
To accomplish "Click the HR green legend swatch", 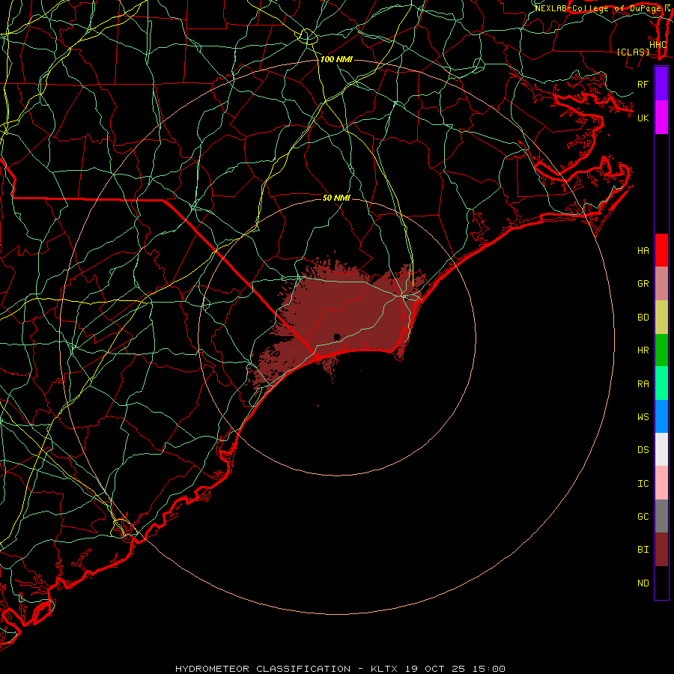I will [661, 350].
